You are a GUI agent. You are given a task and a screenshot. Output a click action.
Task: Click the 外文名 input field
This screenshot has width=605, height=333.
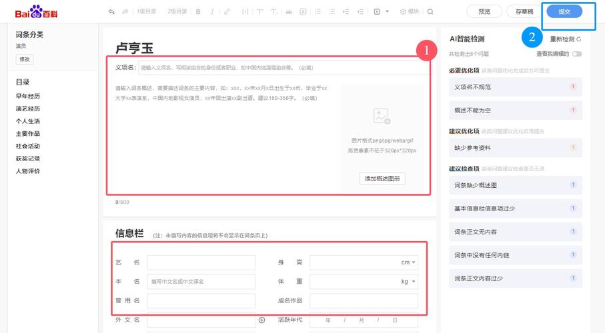pyautogui.click(x=201, y=320)
